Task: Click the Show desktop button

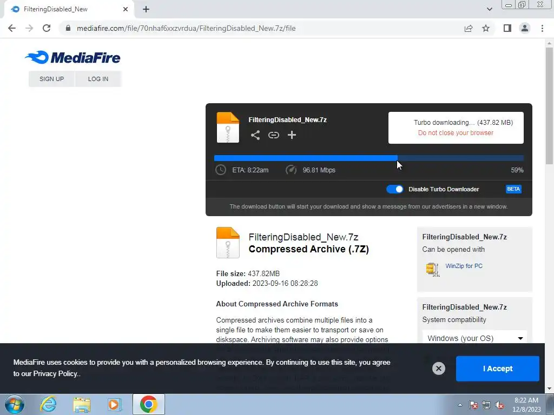Action: 550,404
